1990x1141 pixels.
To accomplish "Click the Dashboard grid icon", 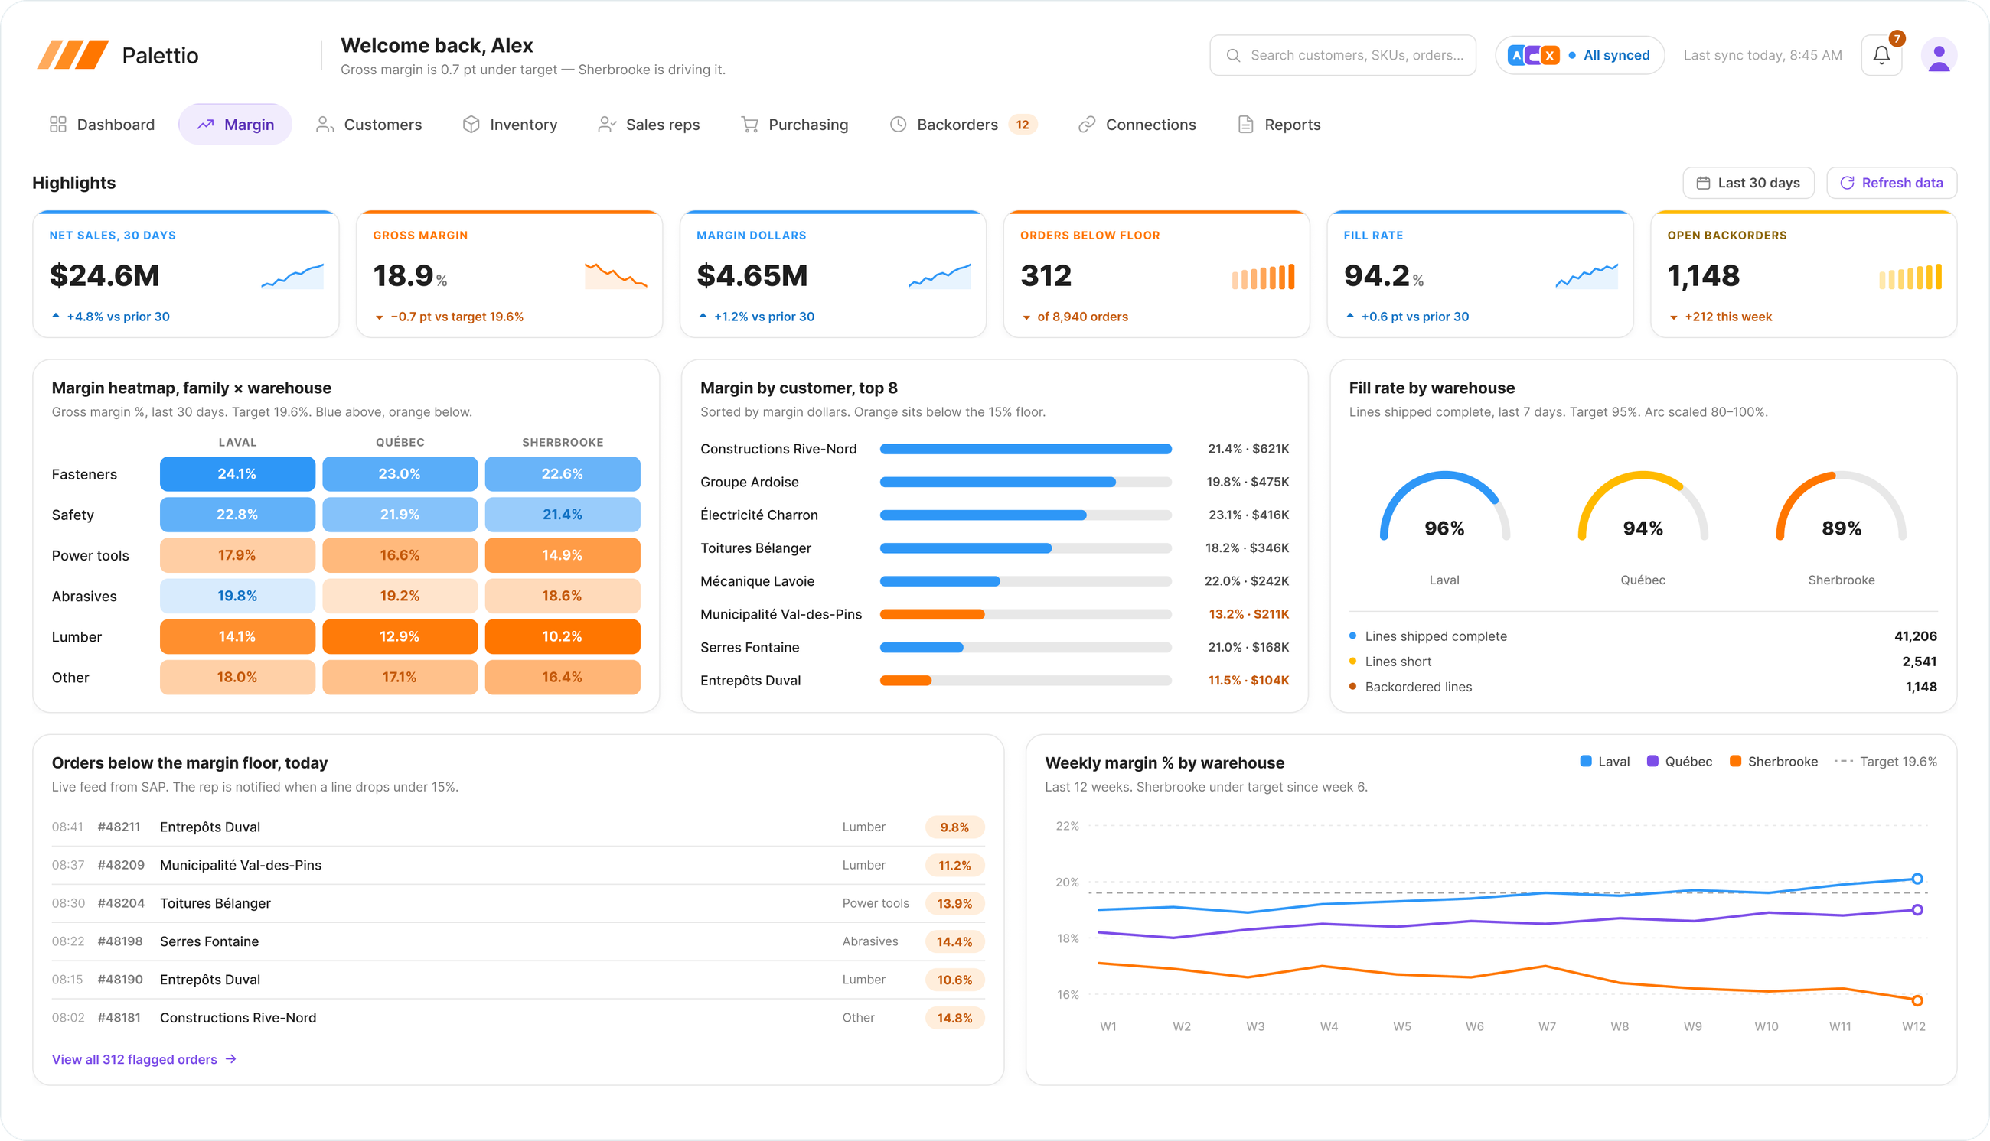I will 58,125.
